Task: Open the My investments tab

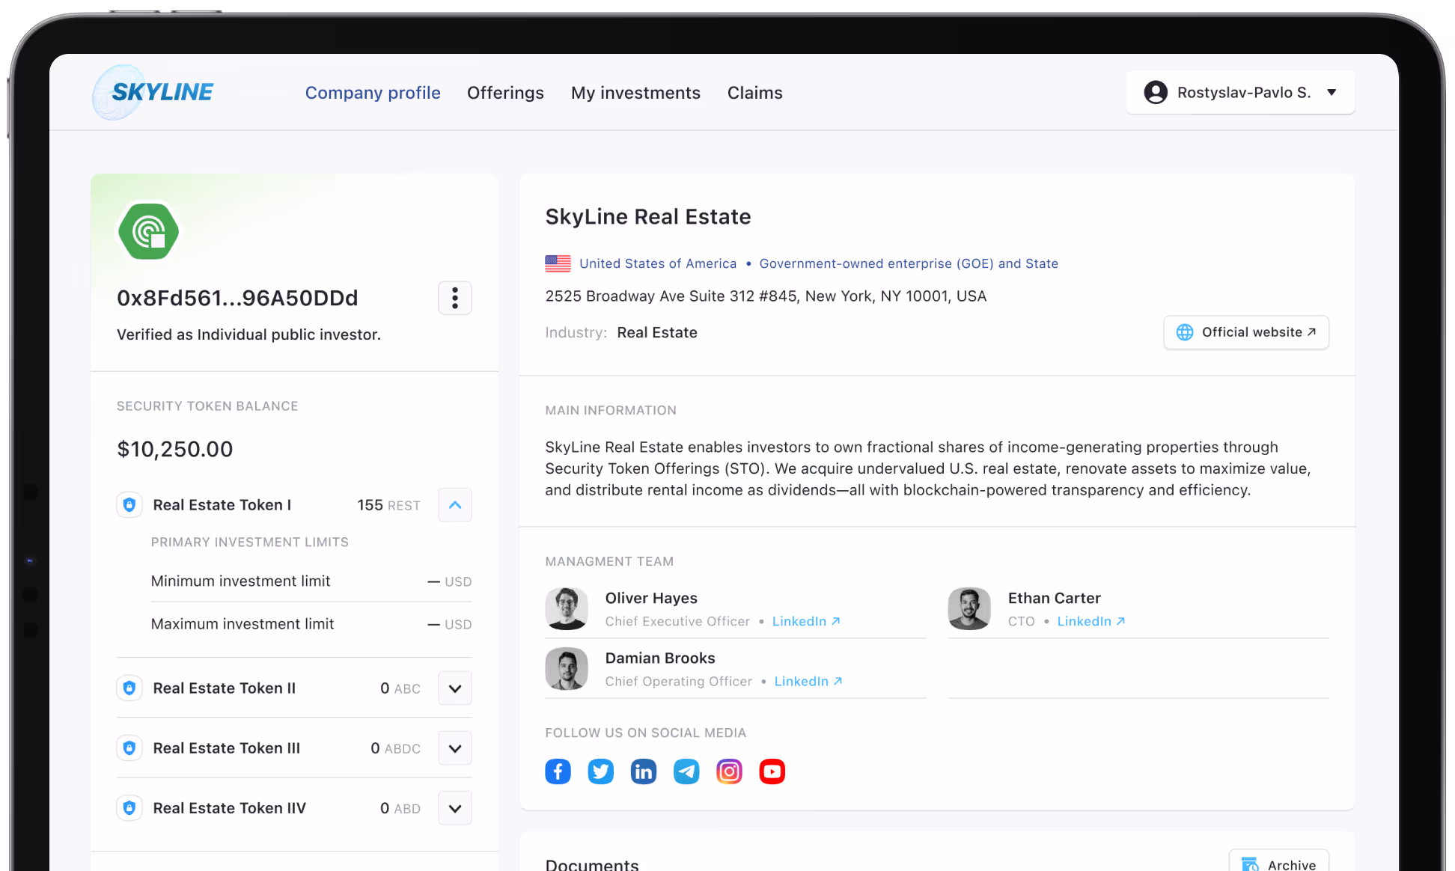Action: pyautogui.click(x=635, y=93)
